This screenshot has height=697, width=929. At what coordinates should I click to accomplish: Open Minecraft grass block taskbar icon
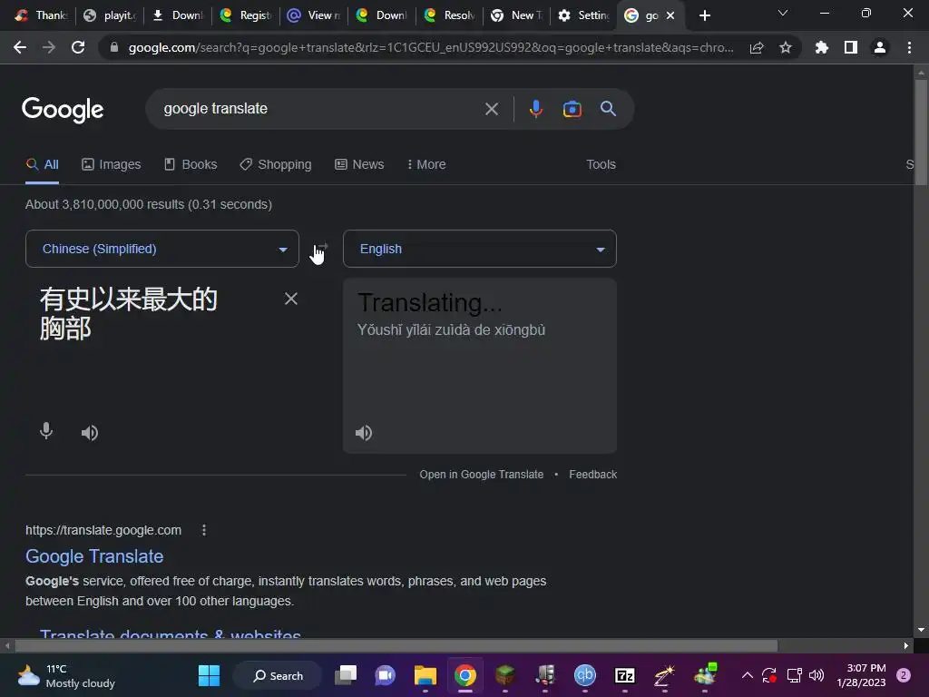(504, 675)
